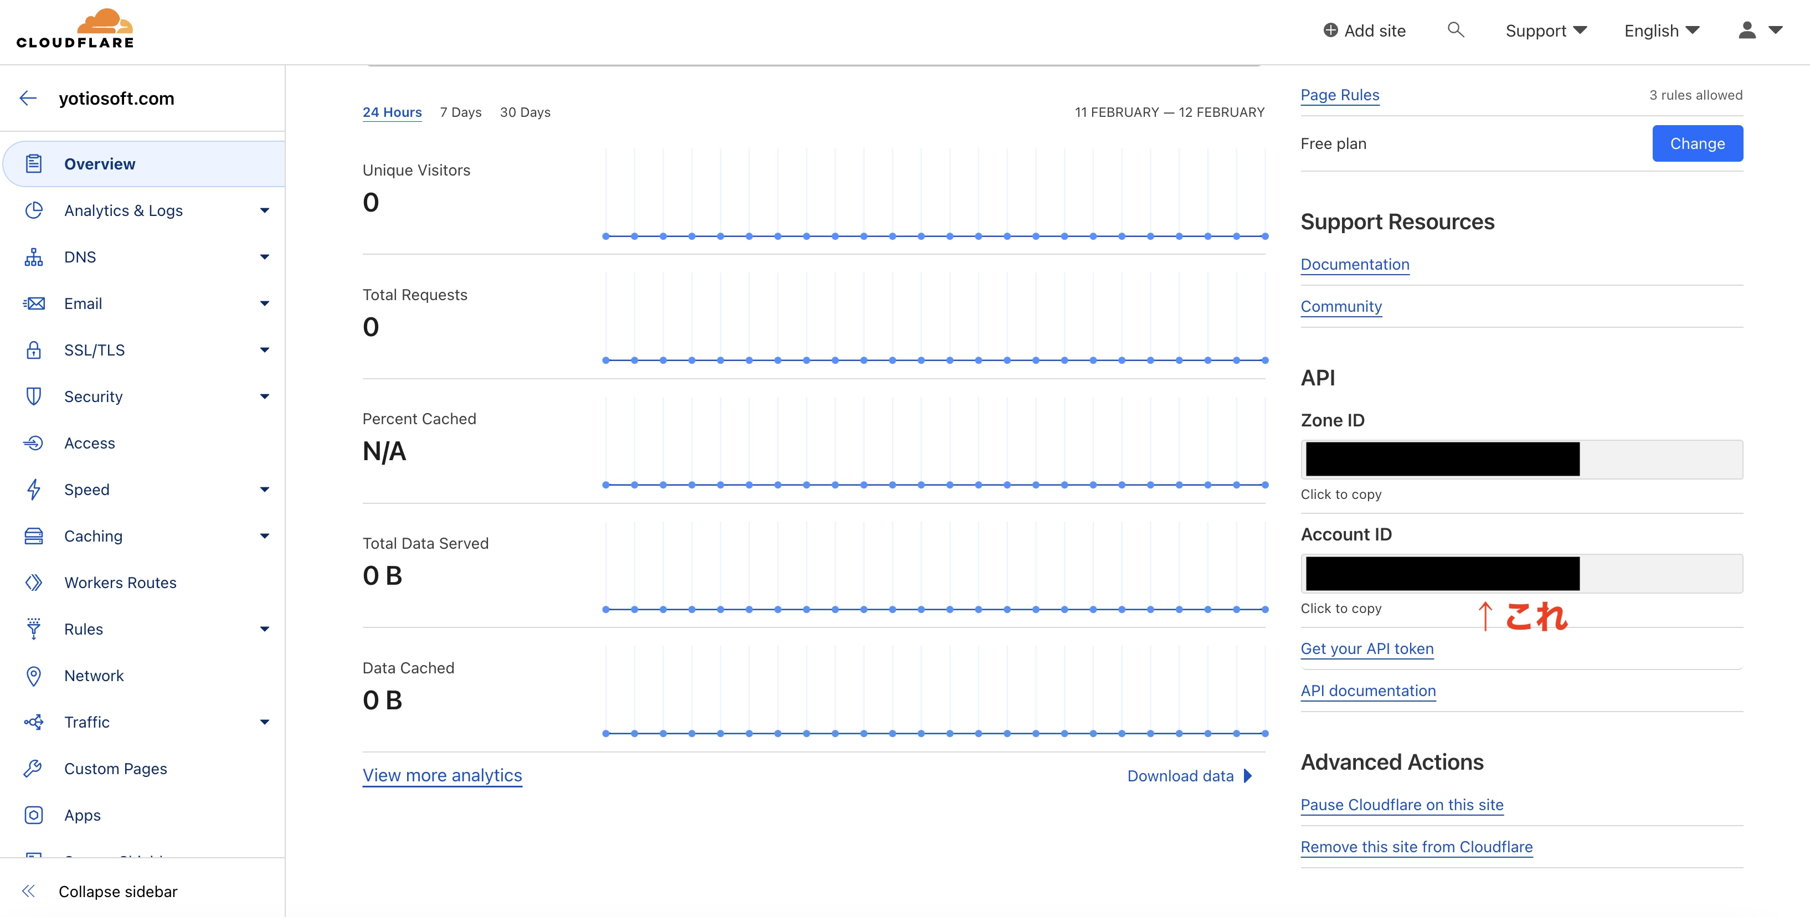This screenshot has height=917, width=1810.
Task: Click the Traffic icon in sidebar
Action: click(x=33, y=722)
